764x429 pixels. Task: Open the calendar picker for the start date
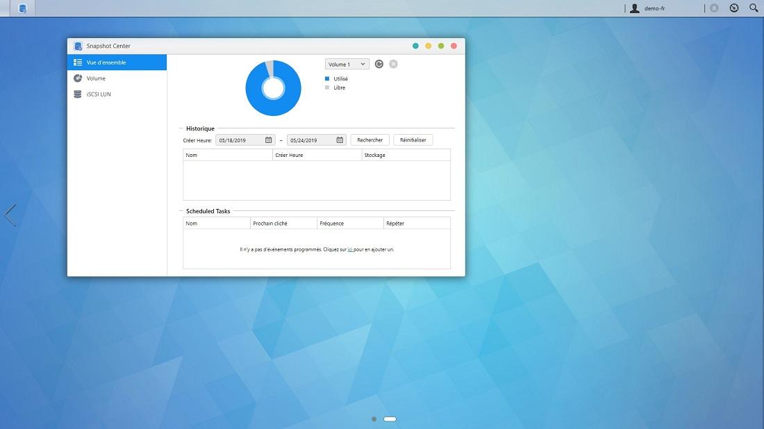coord(267,140)
